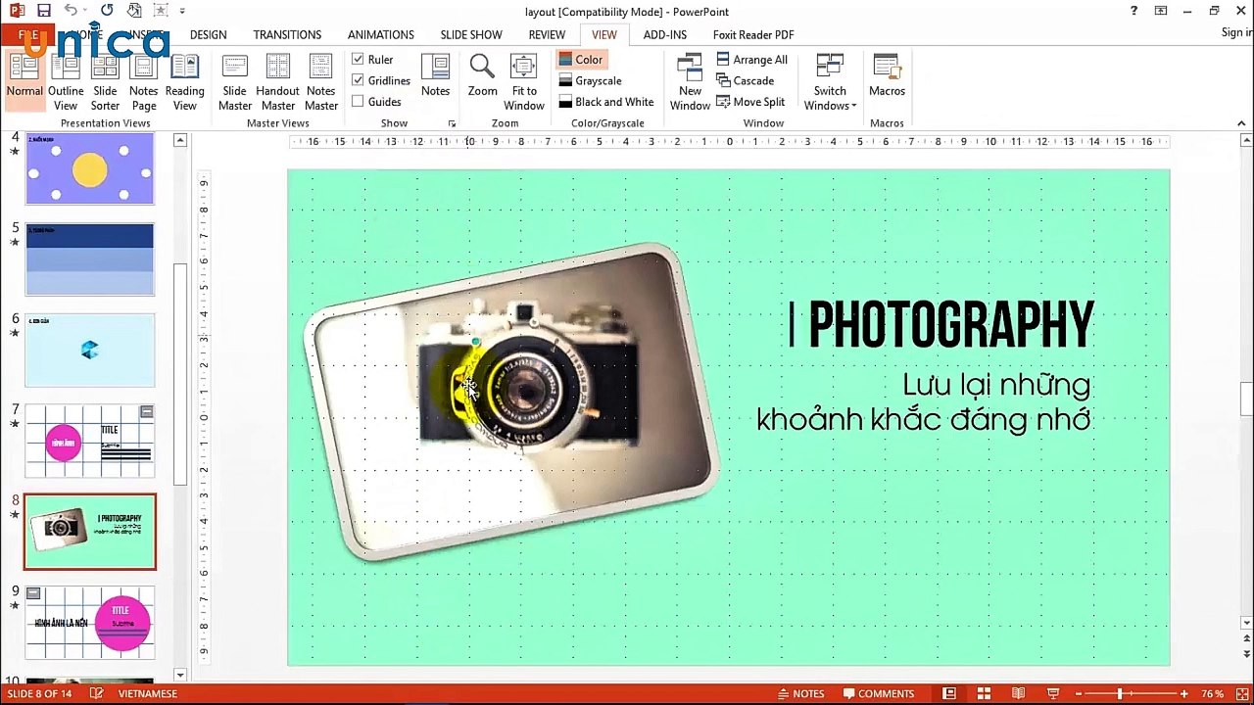
Task: Select Fit to Window
Action: pos(524,82)
